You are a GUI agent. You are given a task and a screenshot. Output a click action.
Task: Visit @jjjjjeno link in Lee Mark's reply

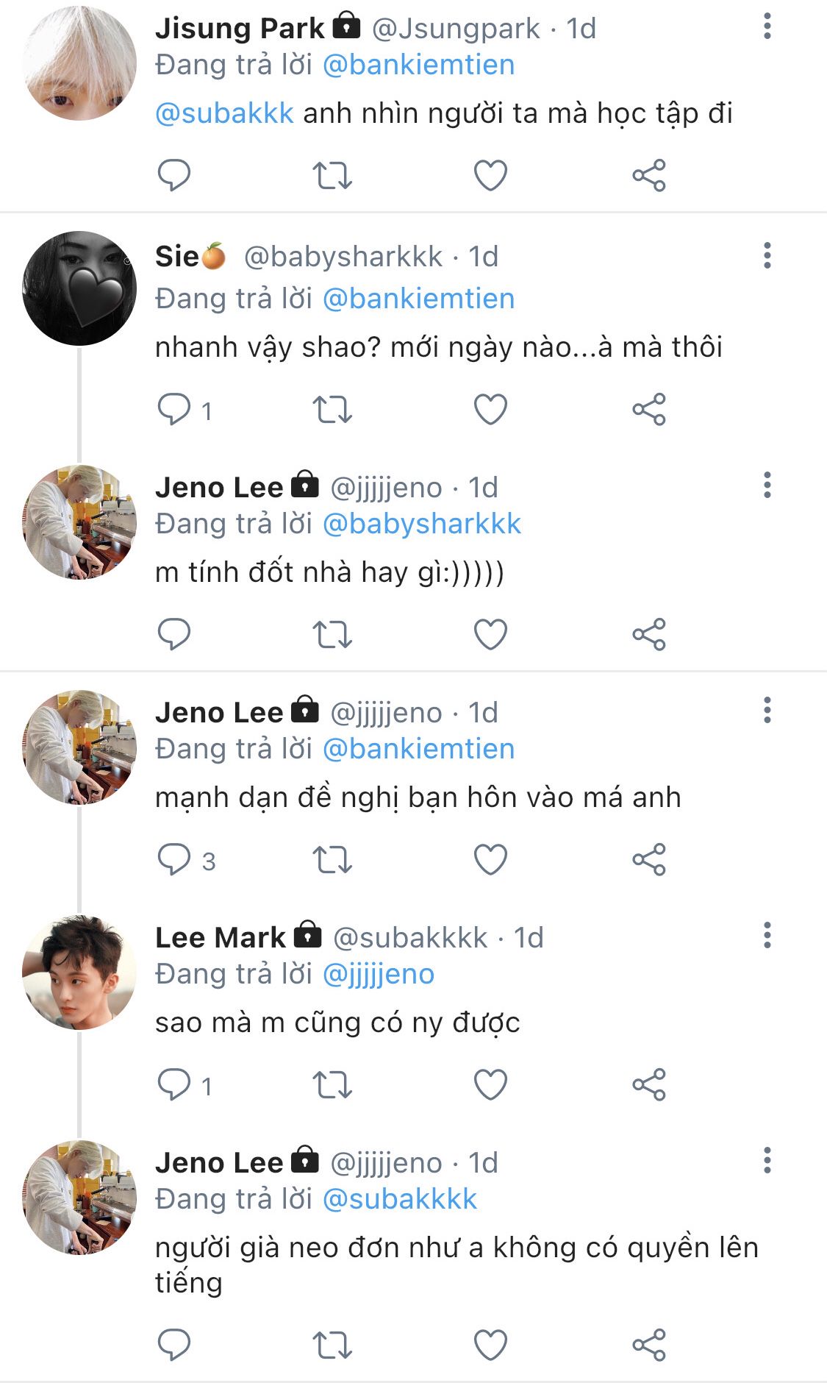pyautogui.click(x=379, y=974)
